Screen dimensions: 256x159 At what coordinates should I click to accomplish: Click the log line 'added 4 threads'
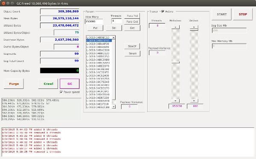(30, 142)
